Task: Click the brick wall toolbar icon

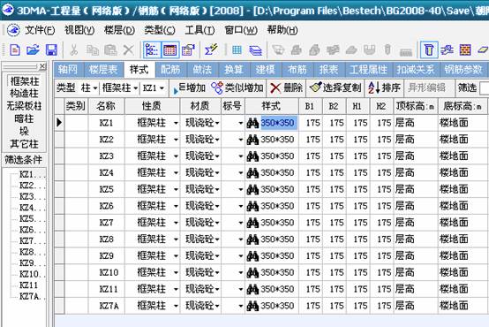Action: [x=464, y=50]
